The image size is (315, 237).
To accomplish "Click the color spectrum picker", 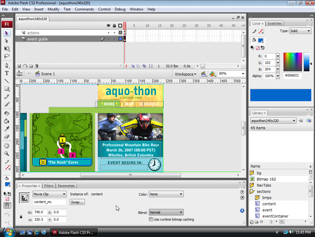I will [x=293, y=62].
